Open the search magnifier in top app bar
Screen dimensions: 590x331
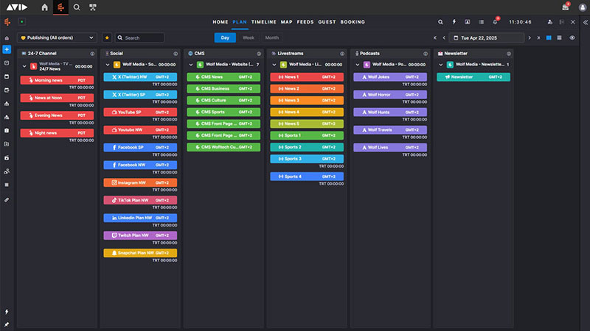(77, 7)
